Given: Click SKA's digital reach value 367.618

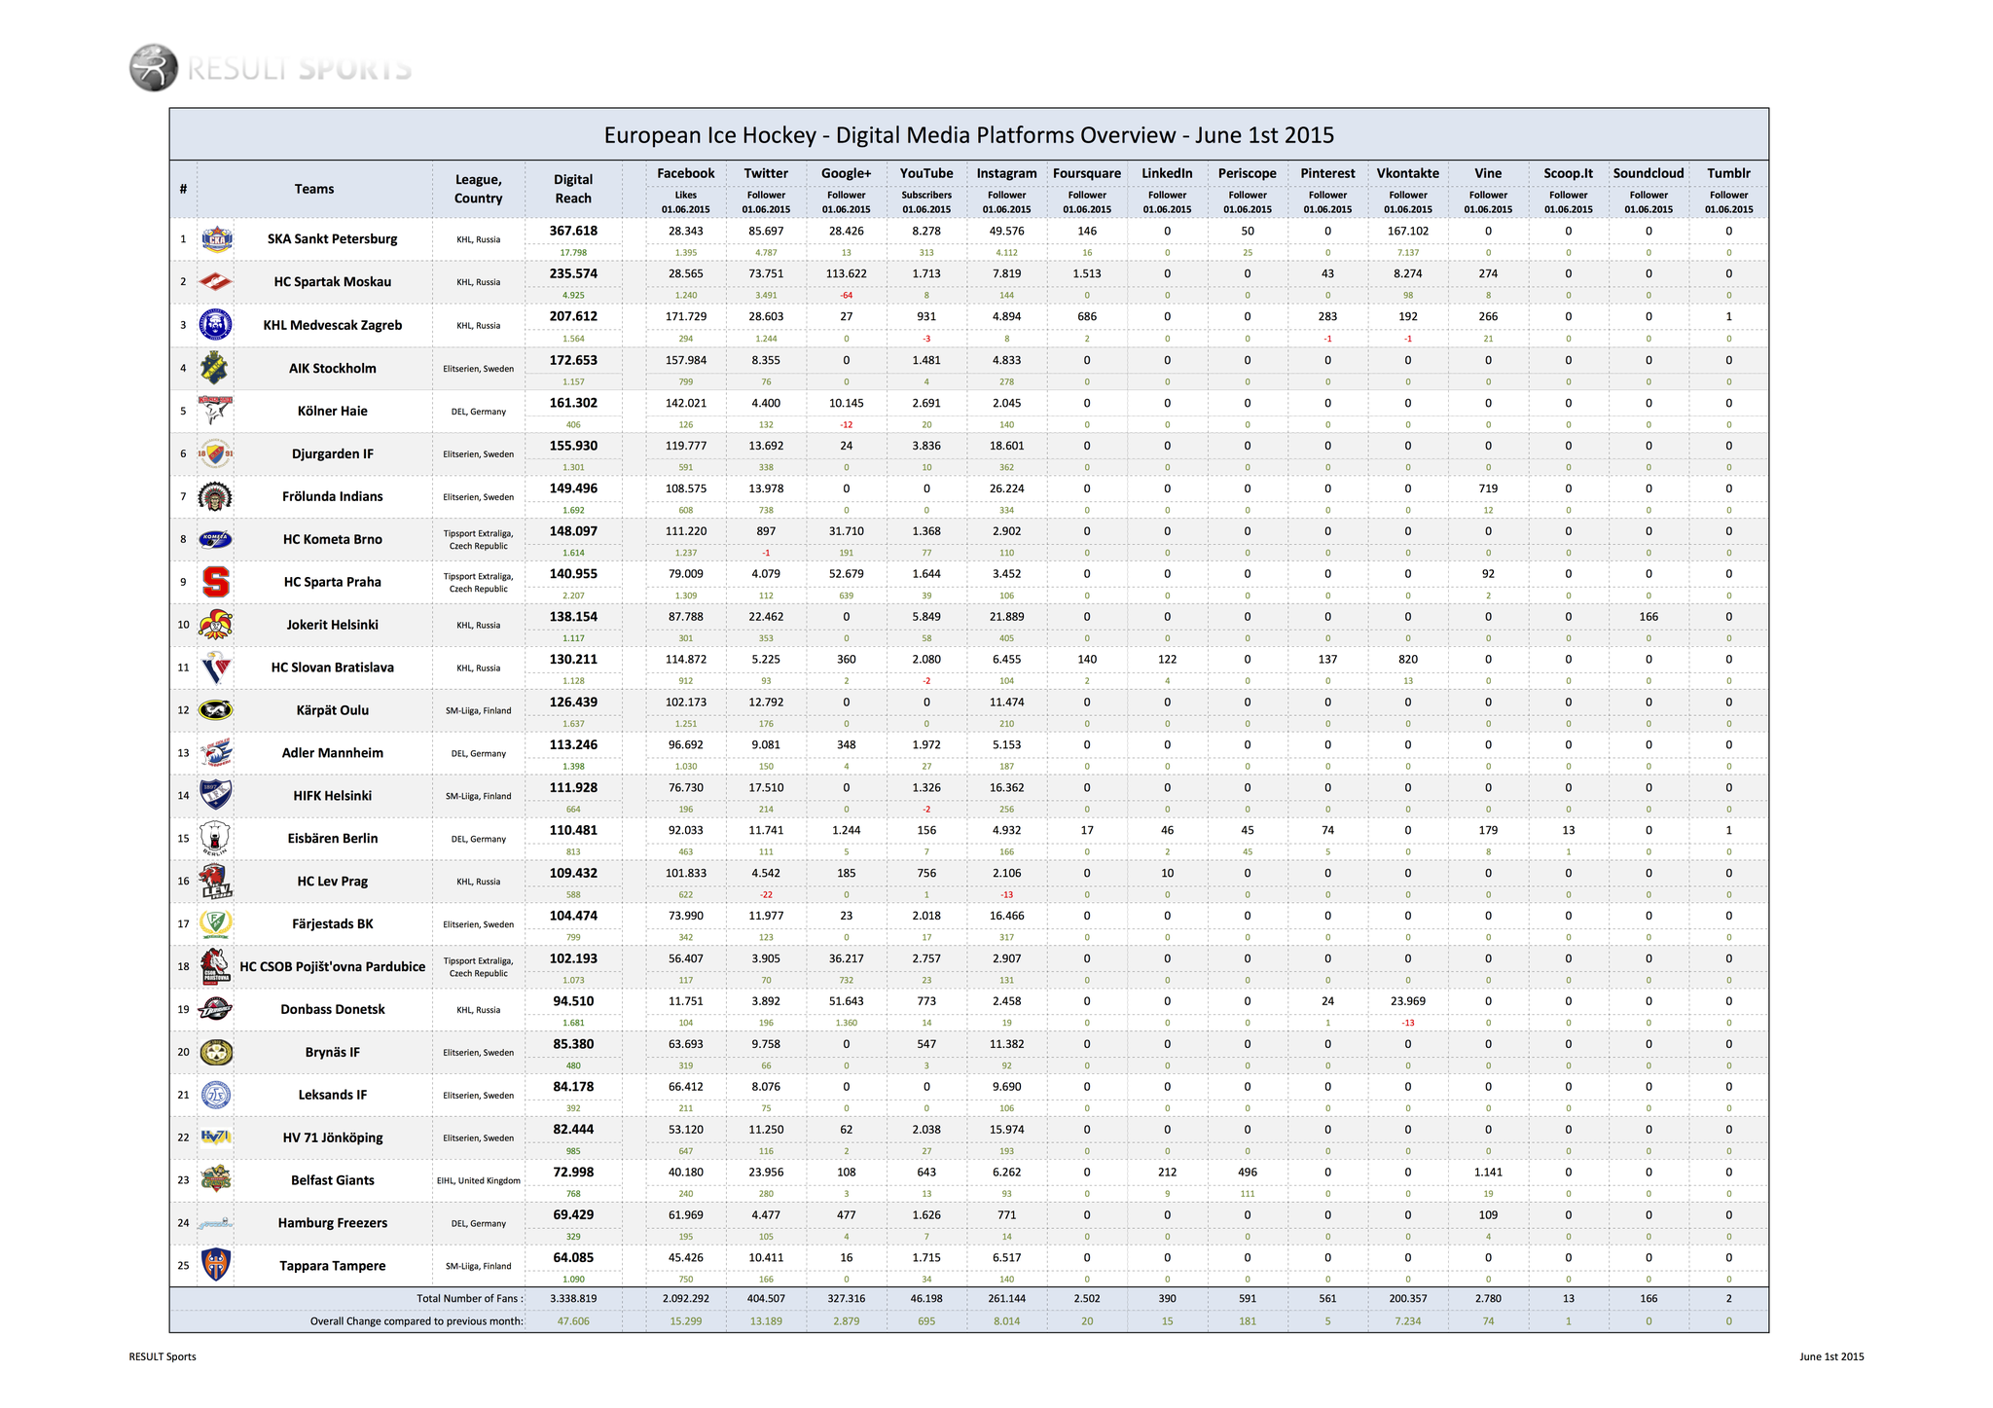Looking at the screenshot, I should click(x=573, y=231).
